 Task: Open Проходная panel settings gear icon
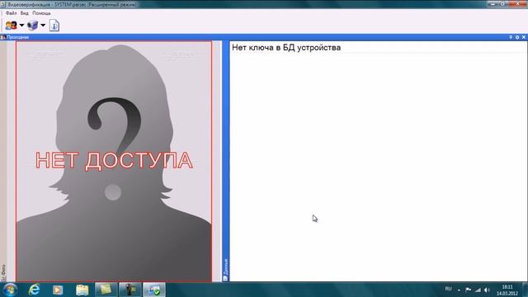[x=517, y=37]
